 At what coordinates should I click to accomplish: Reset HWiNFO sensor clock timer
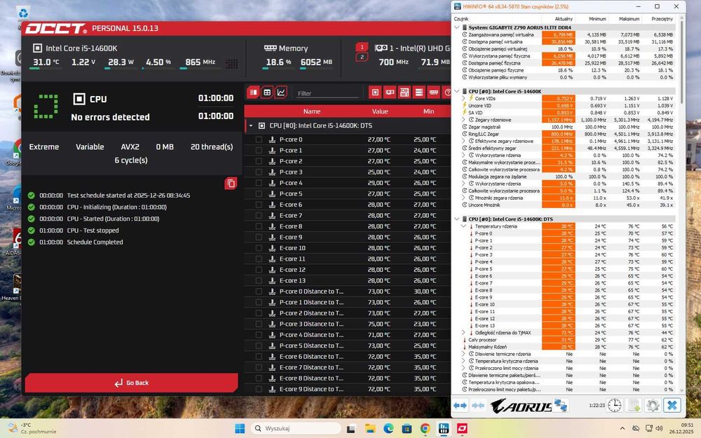tap(614, 405)
